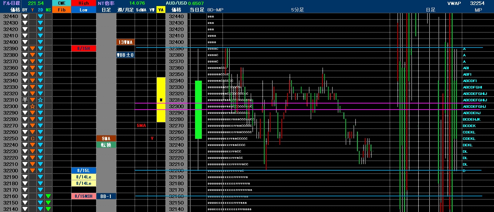Image resolution: width=494 pixels, height=212 pixels.
Task: Select the 当日足 column header
Action: tap(197, 10)
